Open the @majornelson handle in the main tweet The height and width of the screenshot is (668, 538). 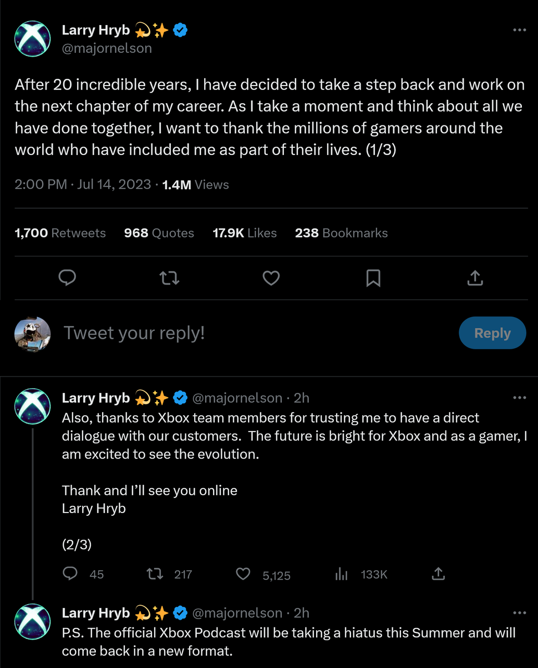[107, 48]
